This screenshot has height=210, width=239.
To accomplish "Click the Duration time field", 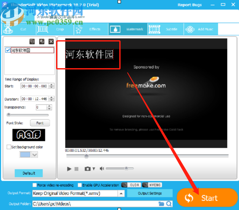I will [x=35, y=99].
